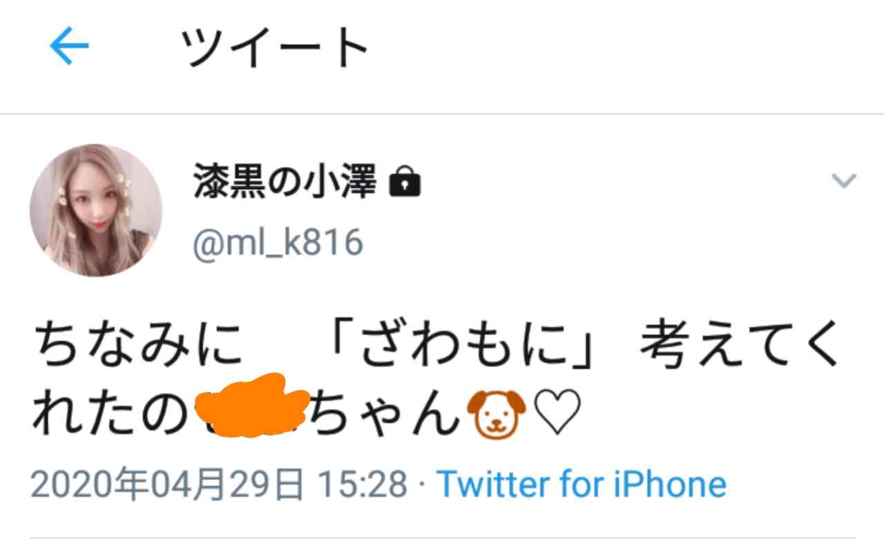
Task: Click the text ちゃん before the dog emoji
Action: 387,415
